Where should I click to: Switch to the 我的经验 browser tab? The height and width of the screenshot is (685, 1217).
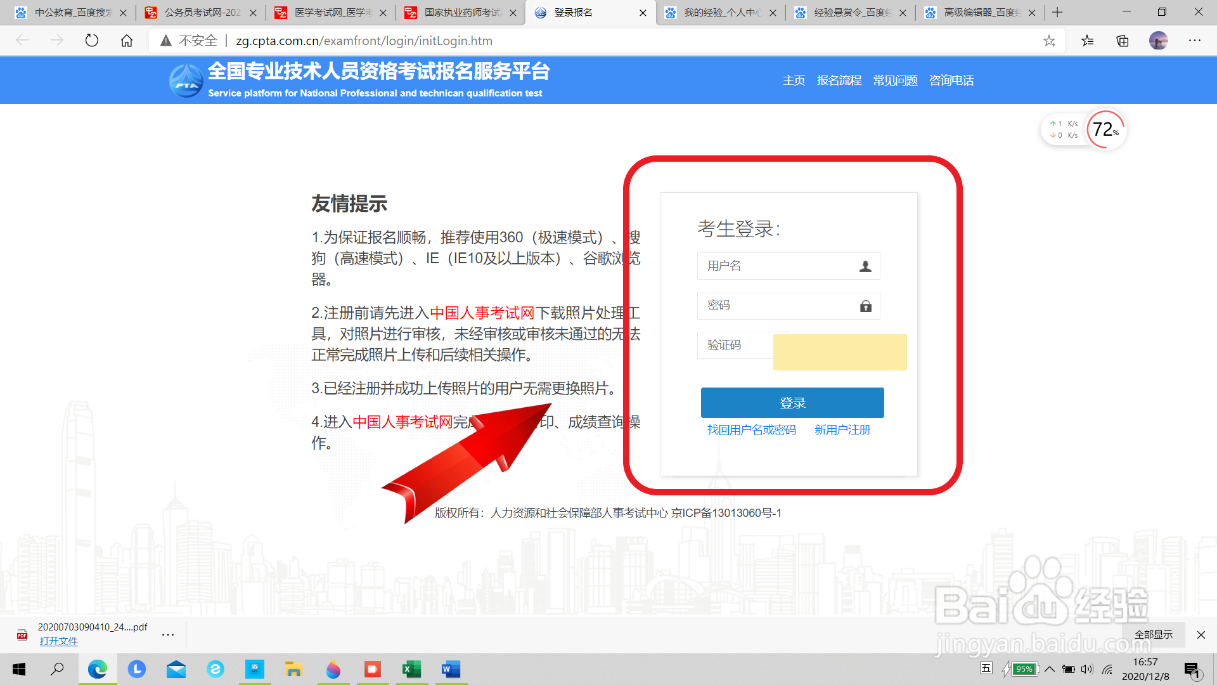[x=721, y=12]
